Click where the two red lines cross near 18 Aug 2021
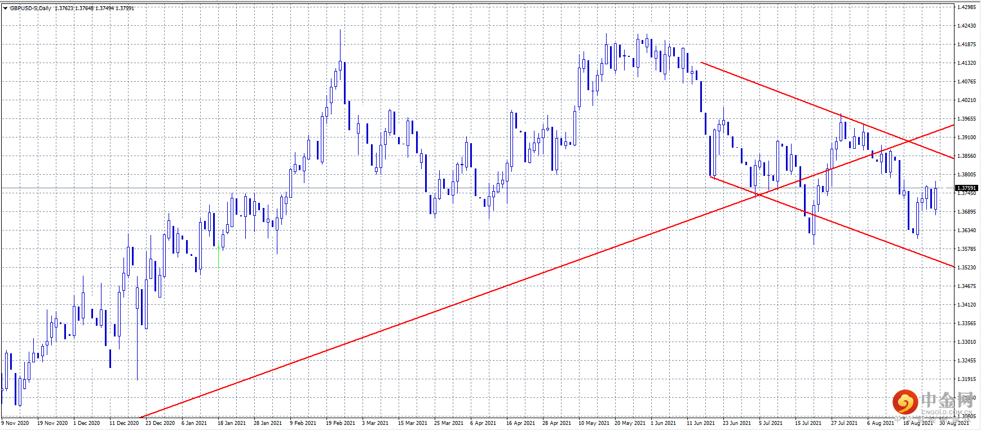The image size is (981, 430). pyautogui.click(x=908, y=141)
